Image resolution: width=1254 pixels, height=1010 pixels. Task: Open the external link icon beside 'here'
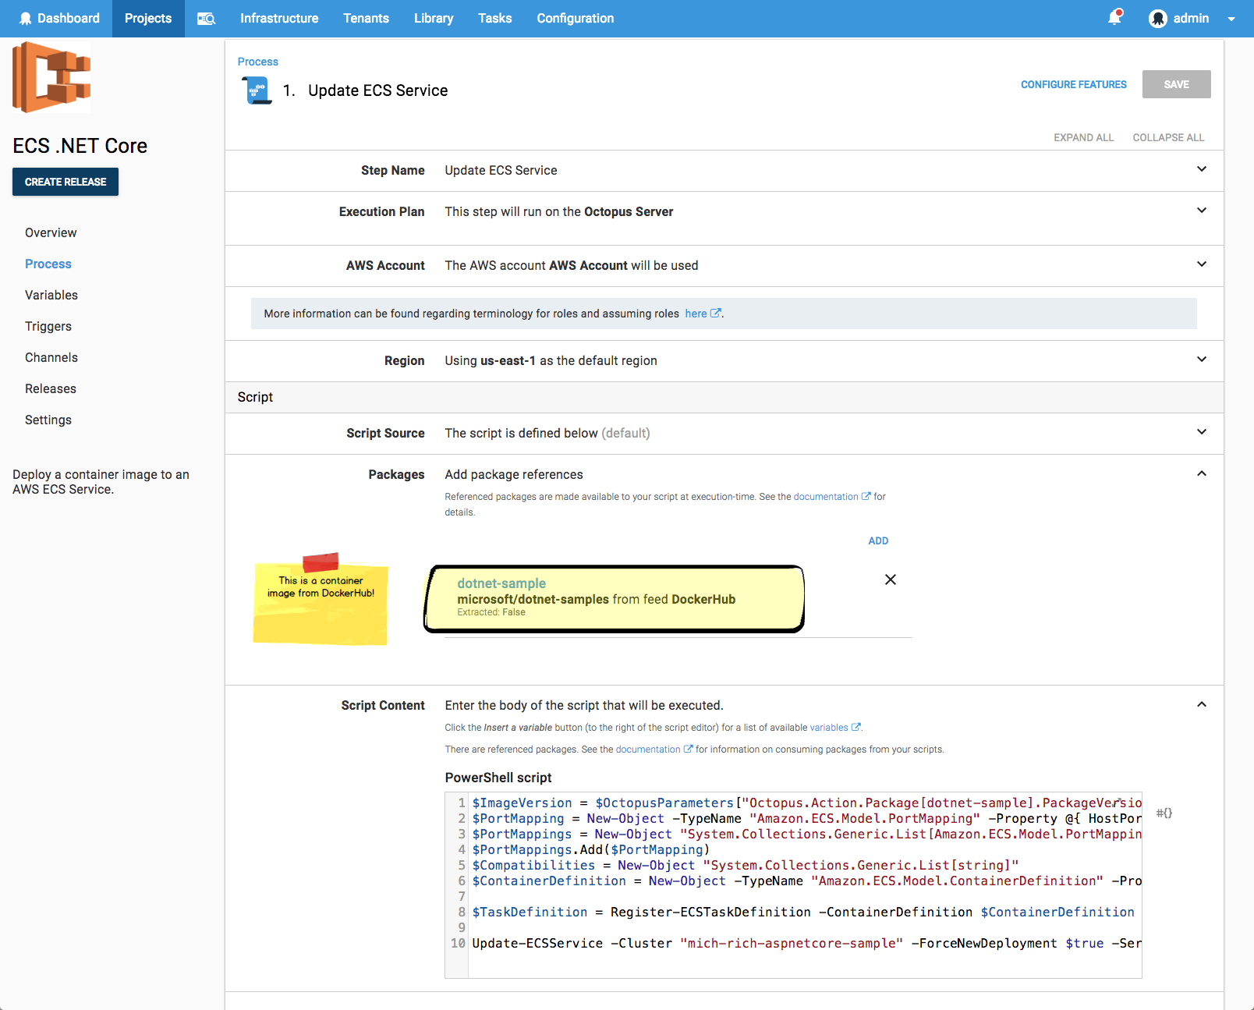click(x=717, y=313)
